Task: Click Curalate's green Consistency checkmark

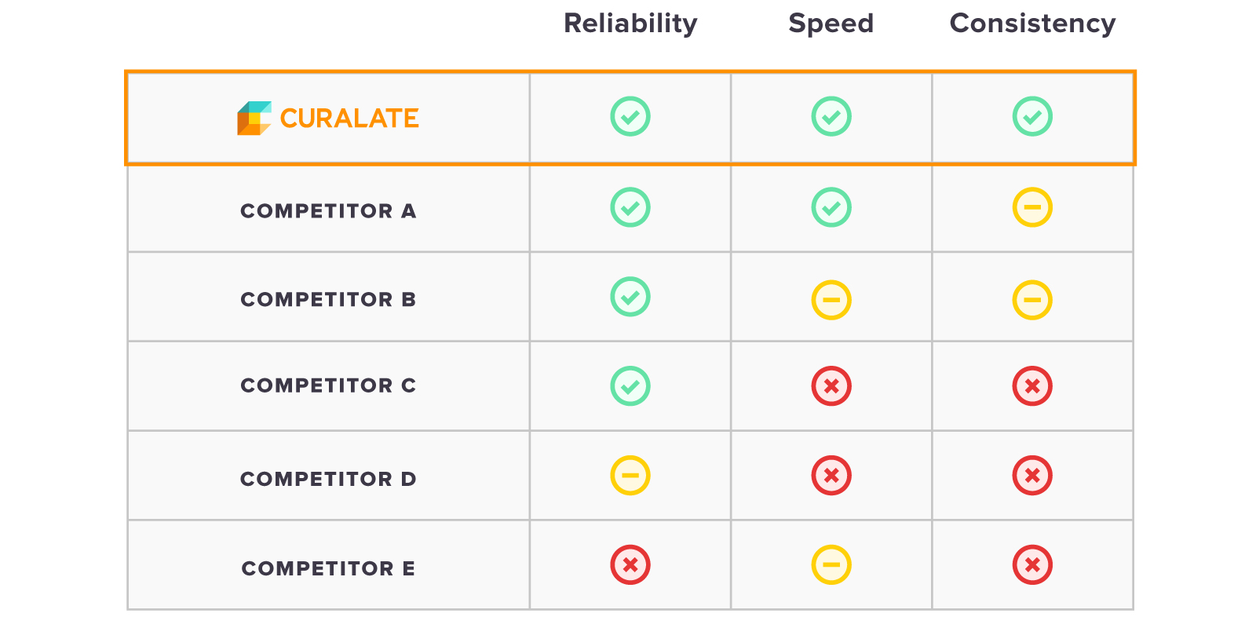Action: click(1032, 116)
